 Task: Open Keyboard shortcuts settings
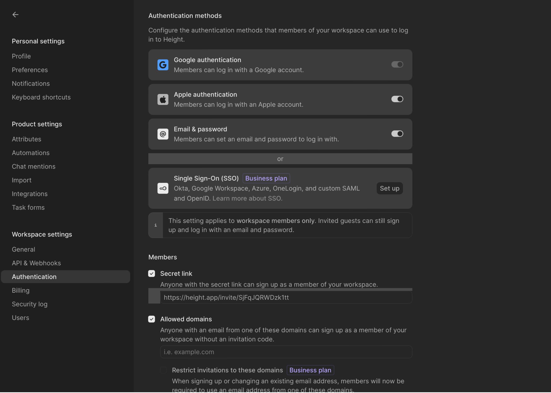point(41,97)
